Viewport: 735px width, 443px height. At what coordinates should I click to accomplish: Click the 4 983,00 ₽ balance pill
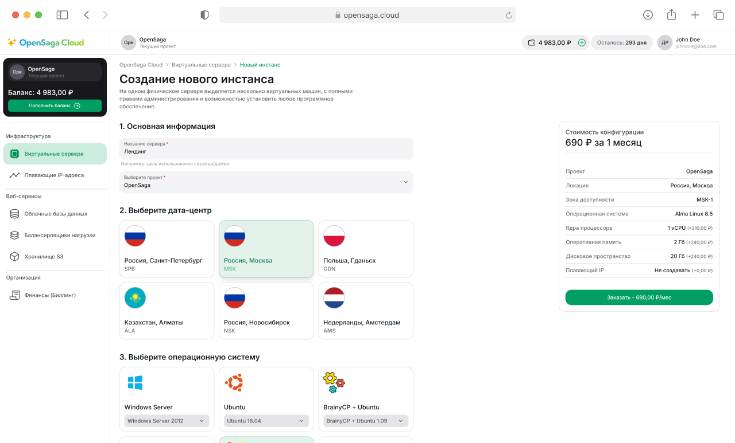click(x=555, y=42)
